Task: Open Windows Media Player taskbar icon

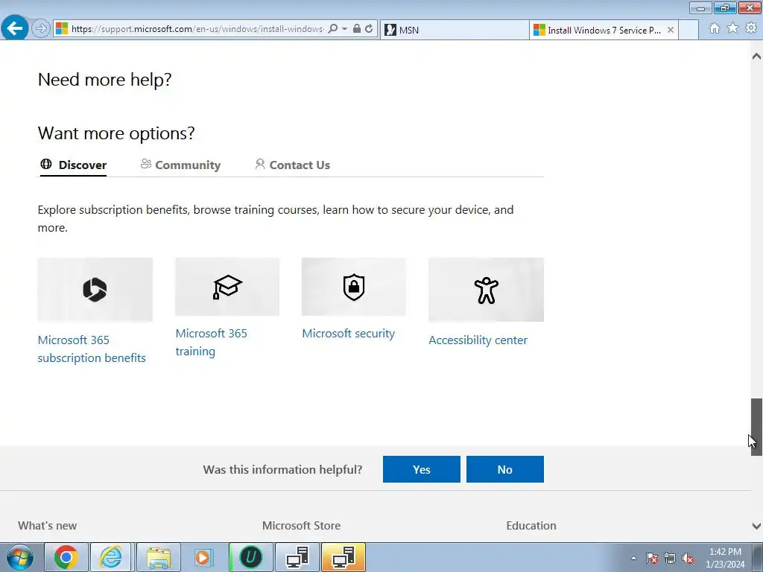Action: point(204,557)
